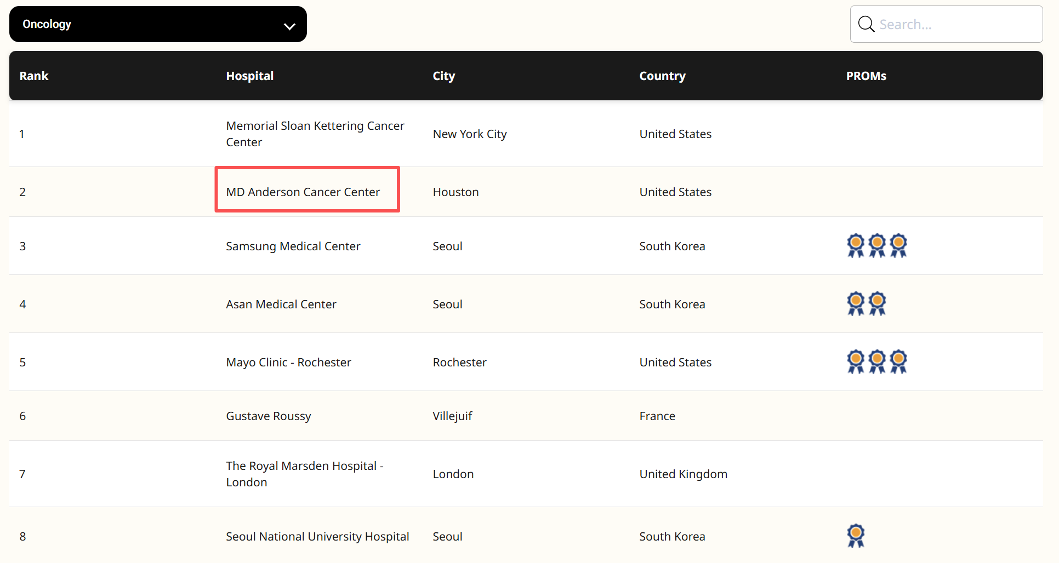The image size is (1059, 563).
Task: Sort by the Rank column header
Action: pyautogui.click(x=34, y=76)
